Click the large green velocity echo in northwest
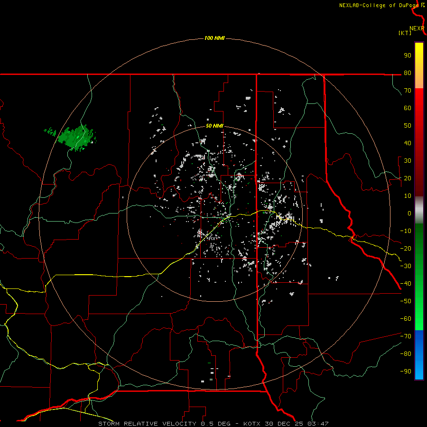Screen dimensions: 427x427 76,138
